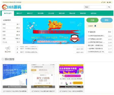Click the carousel next arrow on VIP banner
This screenshot has height=95, width=114.
click(x=79, y=31)
